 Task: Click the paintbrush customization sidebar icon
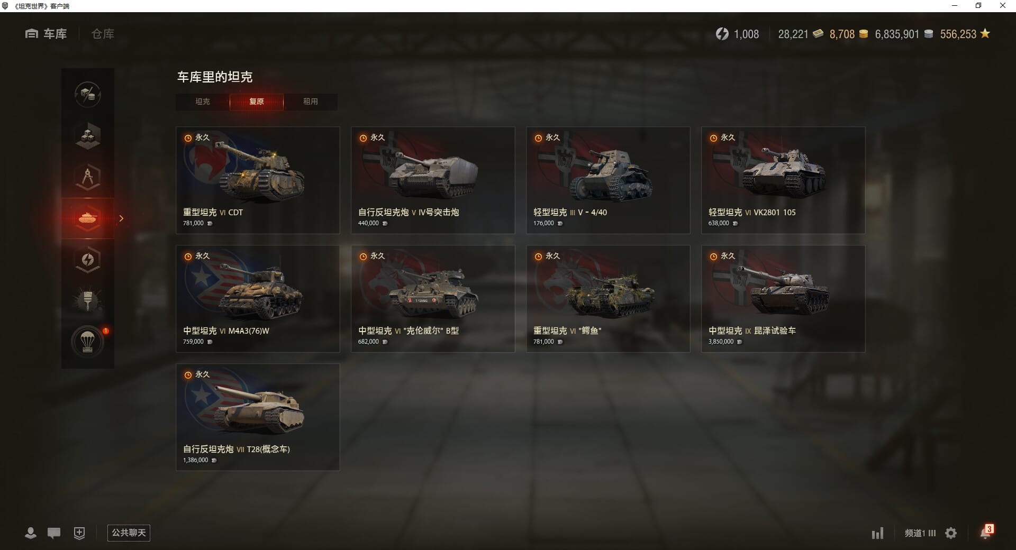(88, 301)
